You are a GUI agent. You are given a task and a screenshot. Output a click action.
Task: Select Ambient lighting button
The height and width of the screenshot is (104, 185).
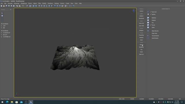pos(141,16)
